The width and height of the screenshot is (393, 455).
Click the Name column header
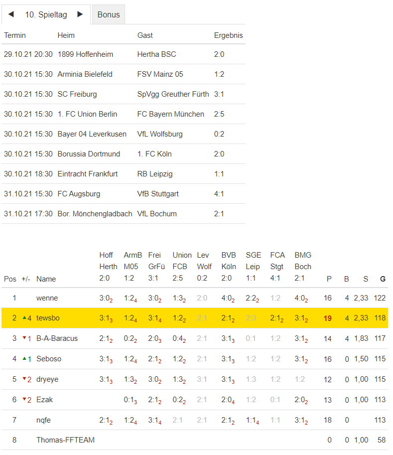pos(46,279)
